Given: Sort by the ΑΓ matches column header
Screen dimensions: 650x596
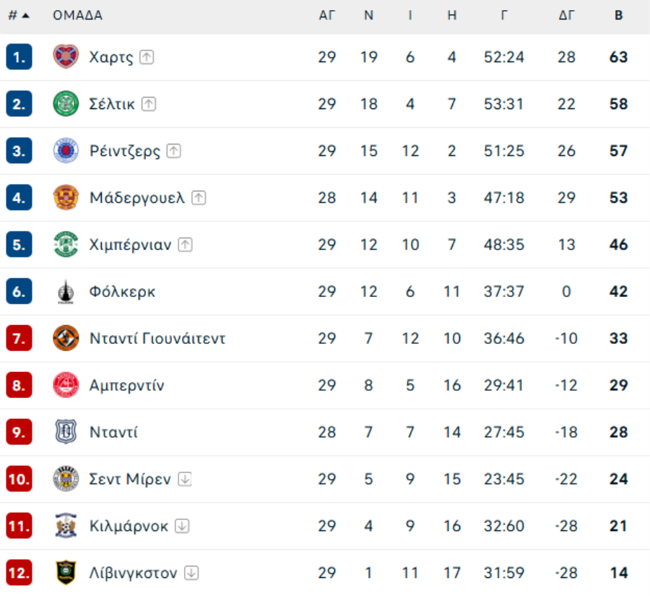Looking at the screenshot, I should click(x=327, y=15).
